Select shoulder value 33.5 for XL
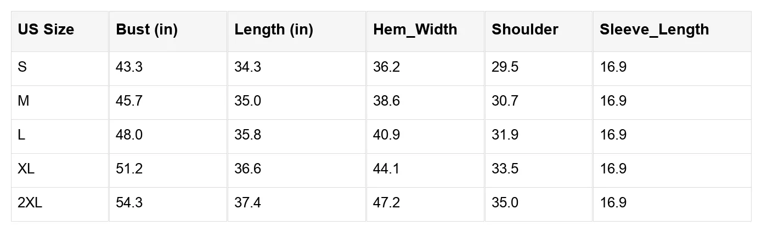 (x=505, y=169)
